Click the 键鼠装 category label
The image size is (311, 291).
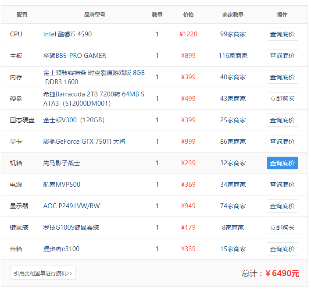pos(19,227)
